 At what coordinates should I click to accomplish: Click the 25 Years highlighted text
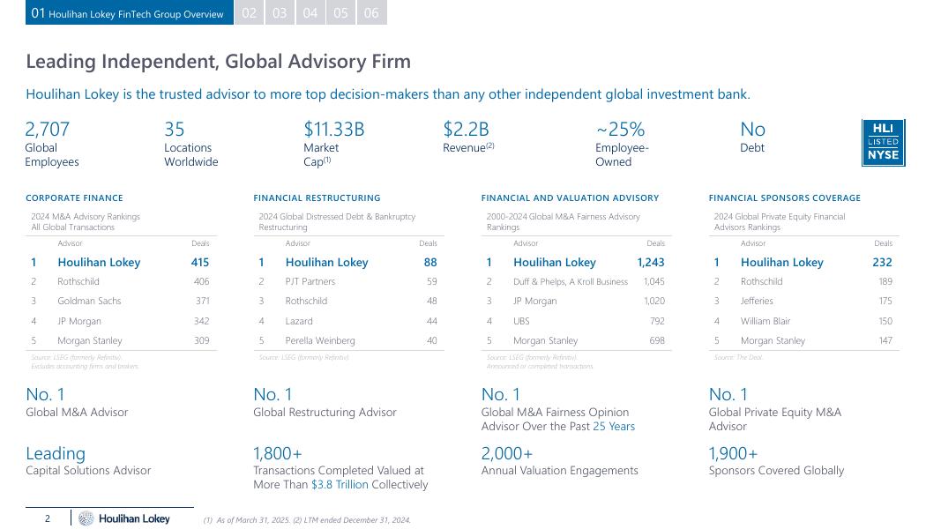pos(614,427)
